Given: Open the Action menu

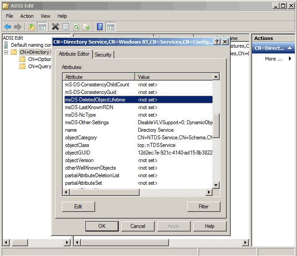Looking at the screenshot, I should point(27,16).
